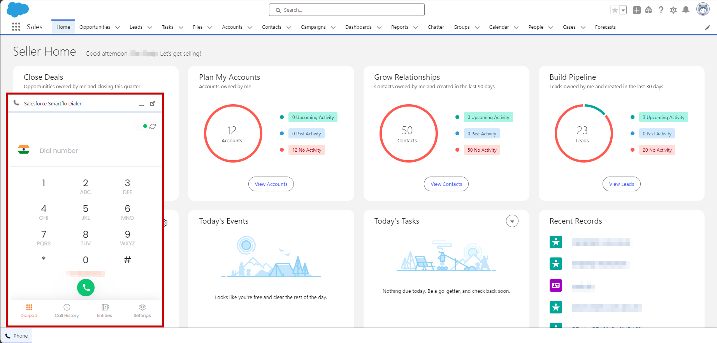Select the India flag country code
Image resolution: width=717 pixels, height=343 pixels.
(x=24, y=149)
